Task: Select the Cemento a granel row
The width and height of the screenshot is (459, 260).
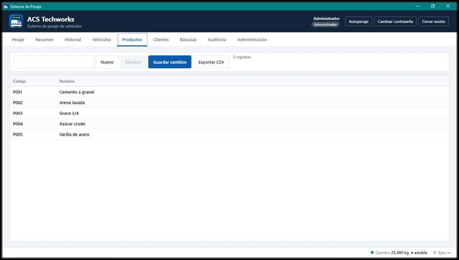Action: pyautogui.click(x=229, y=92)
